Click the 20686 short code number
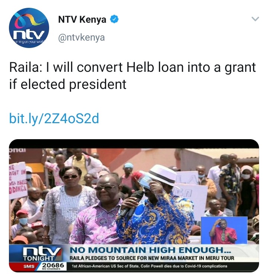This screenshot has height=275, width=268. click(x=53, y=265)
